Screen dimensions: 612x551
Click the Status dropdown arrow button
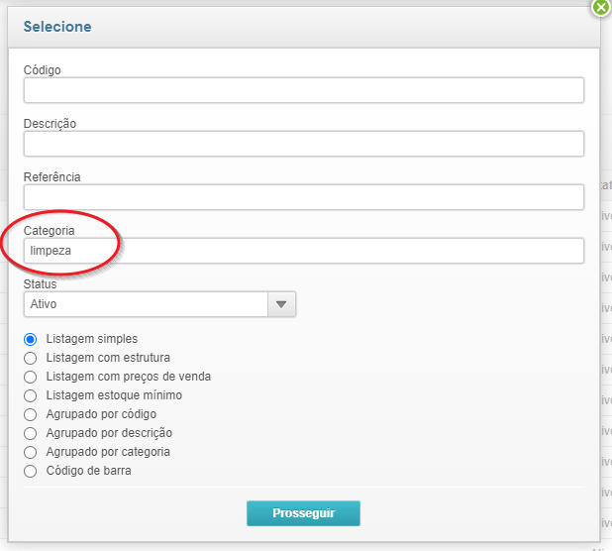pos(282,304)
